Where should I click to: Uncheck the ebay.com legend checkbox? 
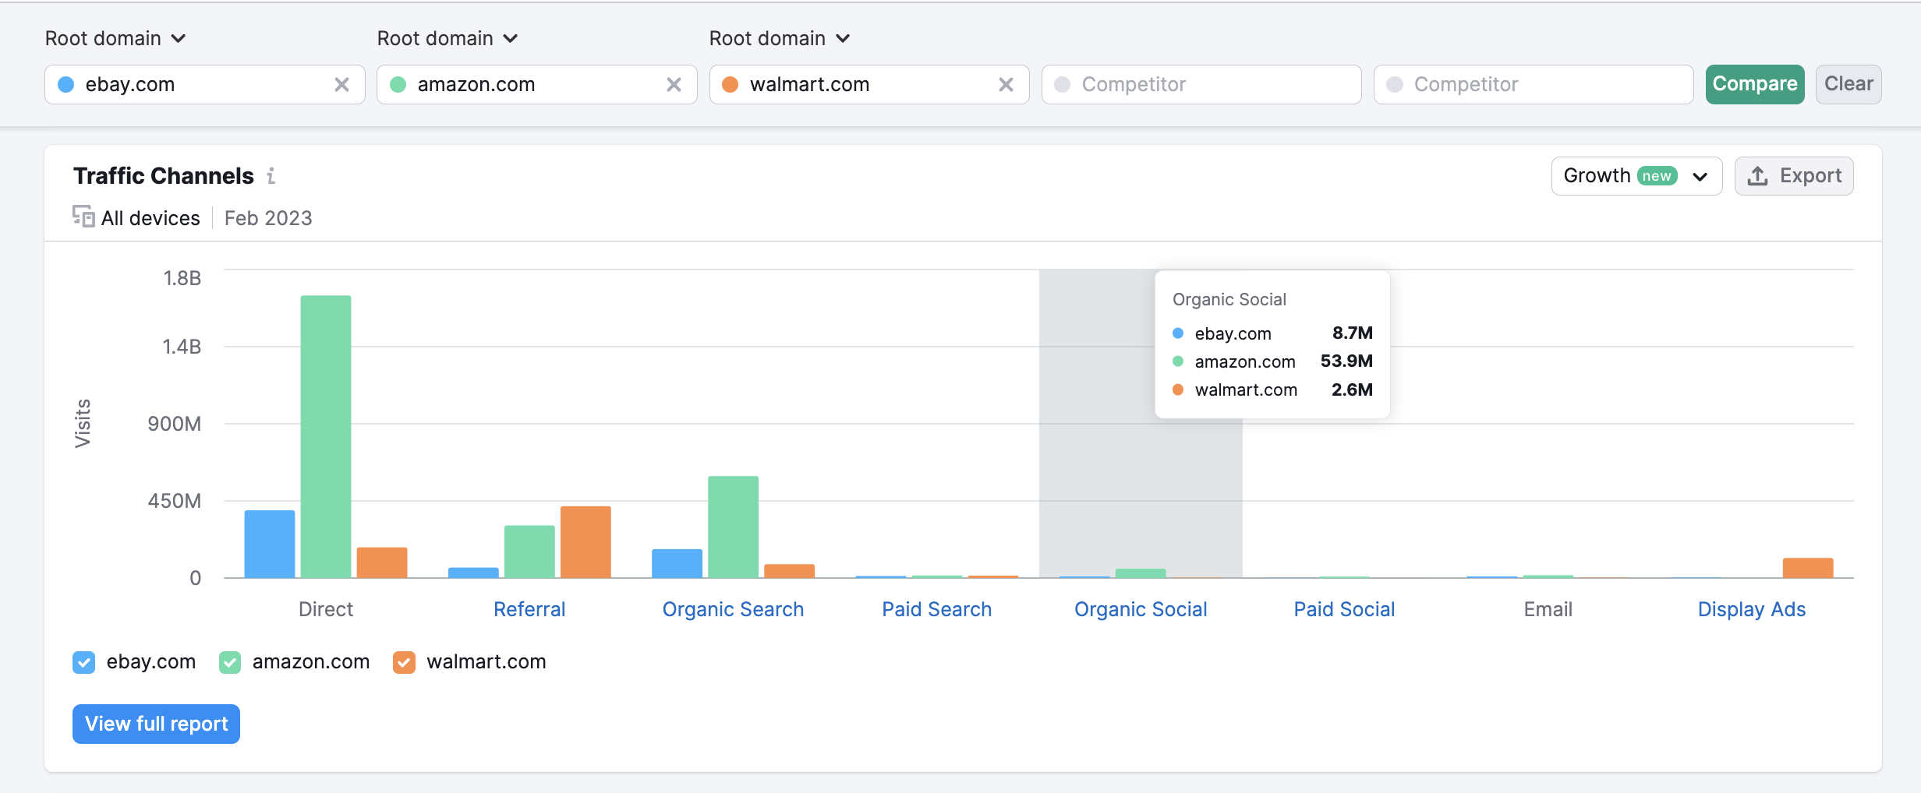[83, 662]
